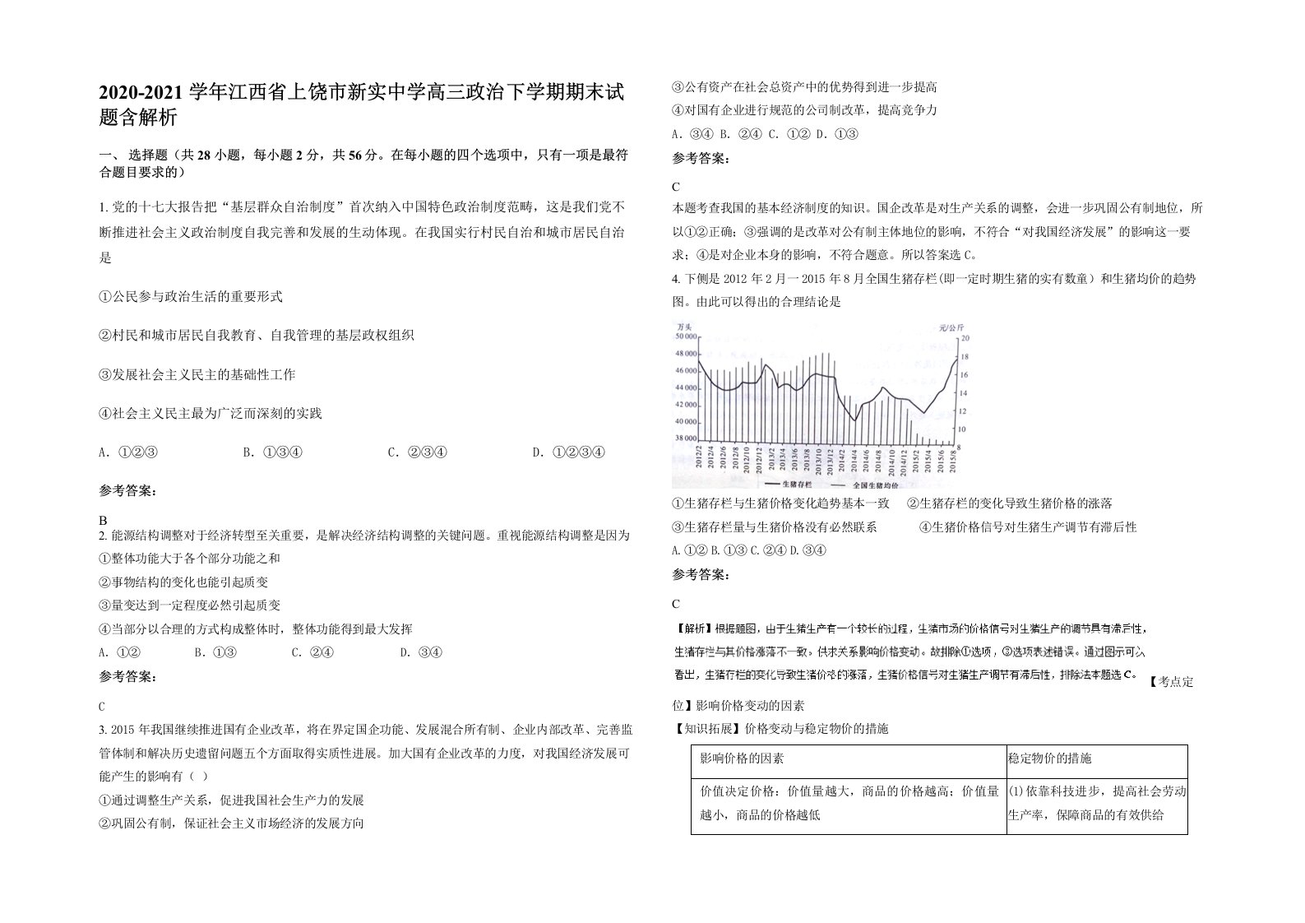
Task: Click the line 位】影响价格变动的因素
Action: 738,706
